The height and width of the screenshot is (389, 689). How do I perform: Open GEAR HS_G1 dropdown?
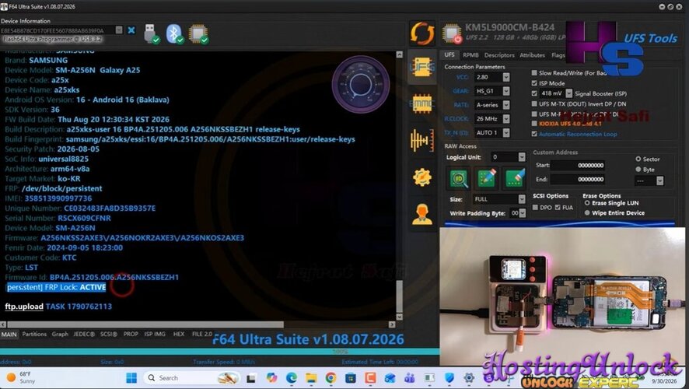click(x=506, y=91)
